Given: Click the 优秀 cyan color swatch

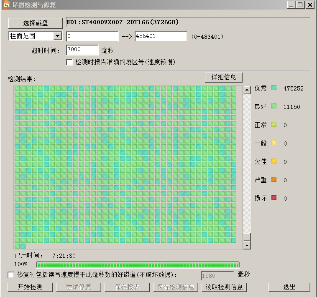Looking at the screenshot, I should [274, 88].
